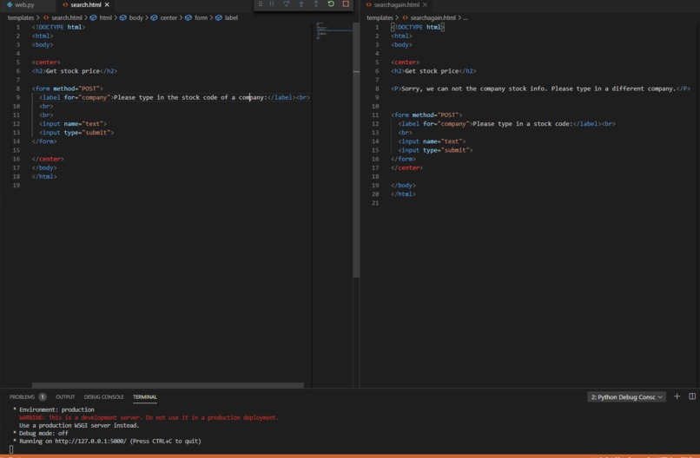This screenshot has width=700, height=458.
Task: Open the Python Debug Console terminal dropdown
Action: click(626, 397)
